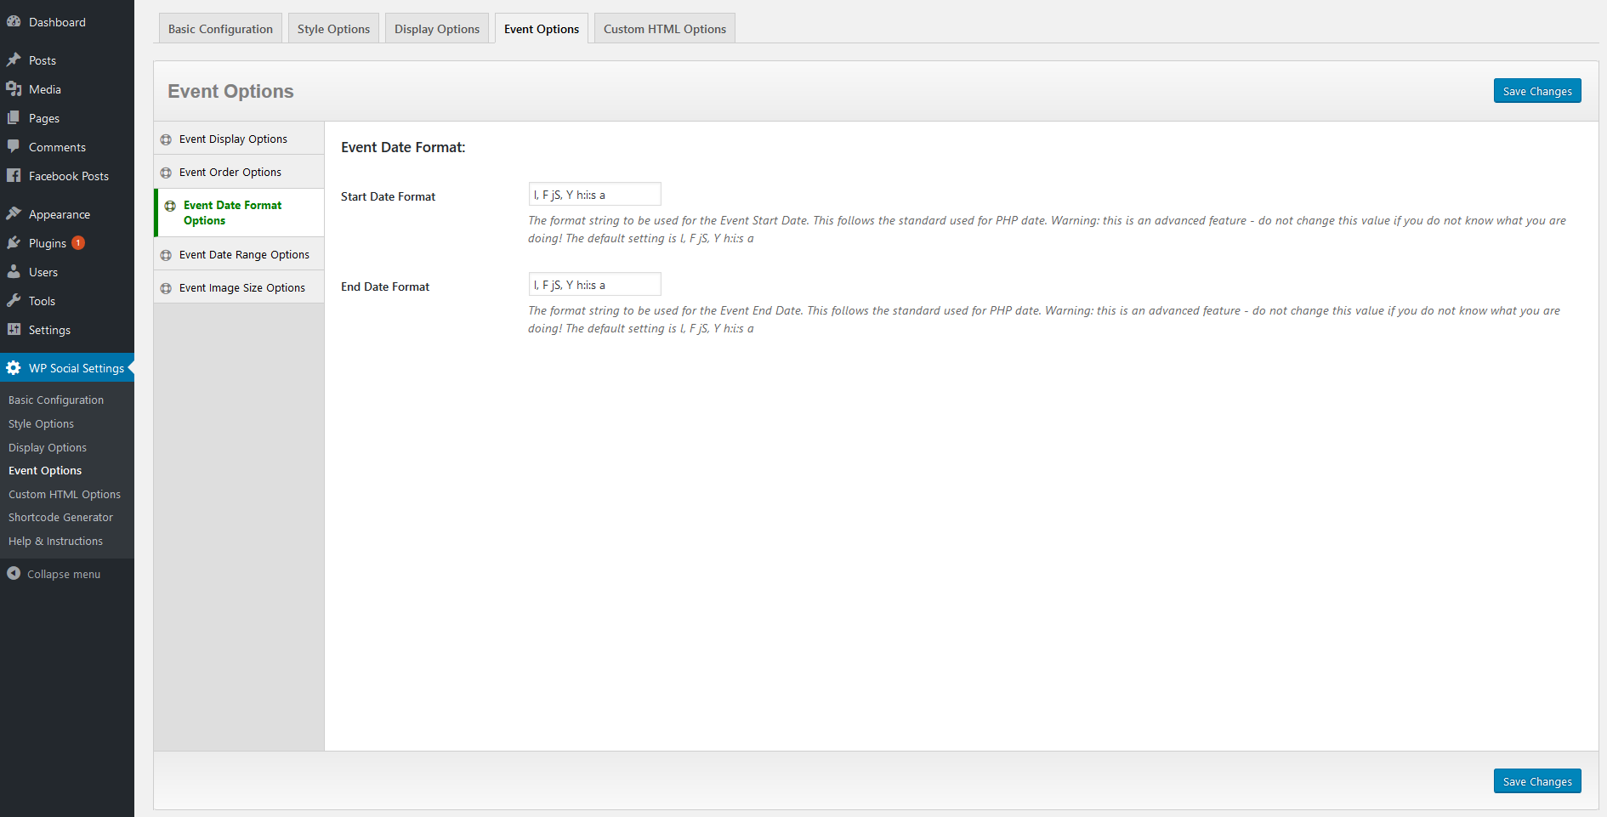Click the Plugins plug icon
This screenshot has height=817, width=1607.
click(14, 243)
